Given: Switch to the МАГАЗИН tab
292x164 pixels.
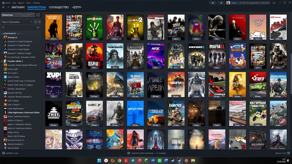Looking at the screenshot, I should (x=18, y=7).
